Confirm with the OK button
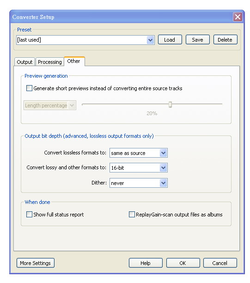Viewport: 250px width, 283px height. tap(183, 263)
